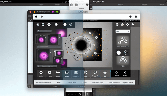Switch to the second tab in the bottom bar
The image size is (167, 96).
(59, 82)
